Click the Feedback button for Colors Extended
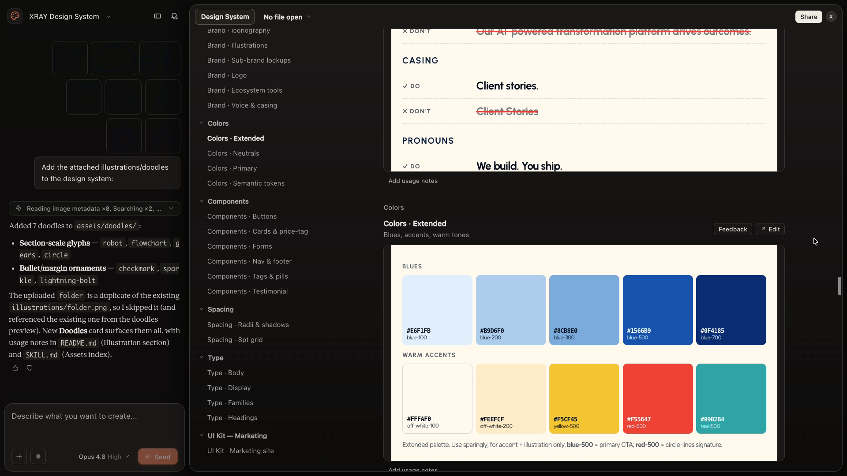This screenshot has height=476, width=847. click(x=733, y=229)
